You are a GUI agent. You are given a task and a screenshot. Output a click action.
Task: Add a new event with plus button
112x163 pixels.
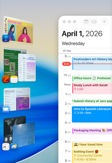104,22
